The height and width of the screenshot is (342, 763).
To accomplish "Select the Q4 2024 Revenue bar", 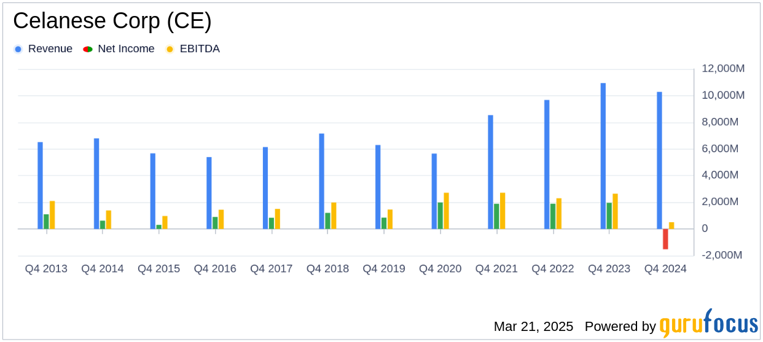I will [659, 160].
